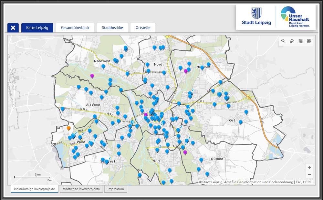Open the basemap gallery grid icon
This screenshot has height=200, width=323.
tap(309, 41)
